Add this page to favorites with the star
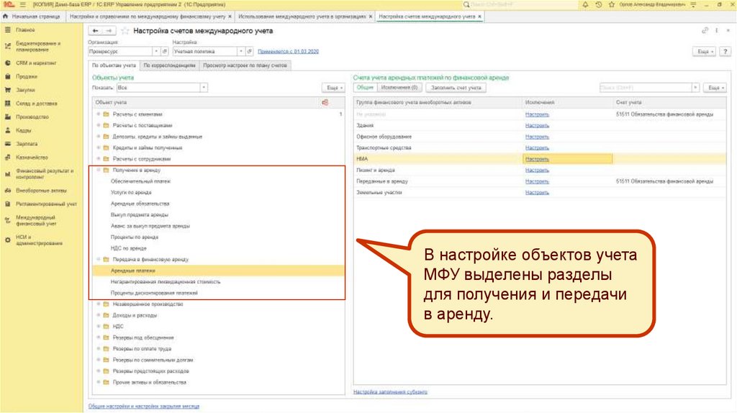The height and width of the screenshot is (413, 737). click(125, 31)
